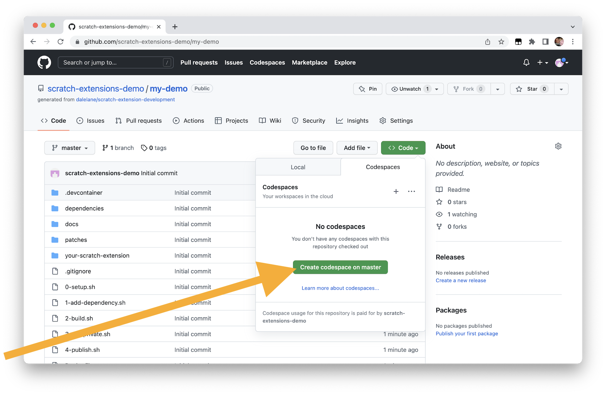Viewport: 606px width, 395px height.
Task: Follow the Learn more about codespaces link
Action: [x=340, y=288]
